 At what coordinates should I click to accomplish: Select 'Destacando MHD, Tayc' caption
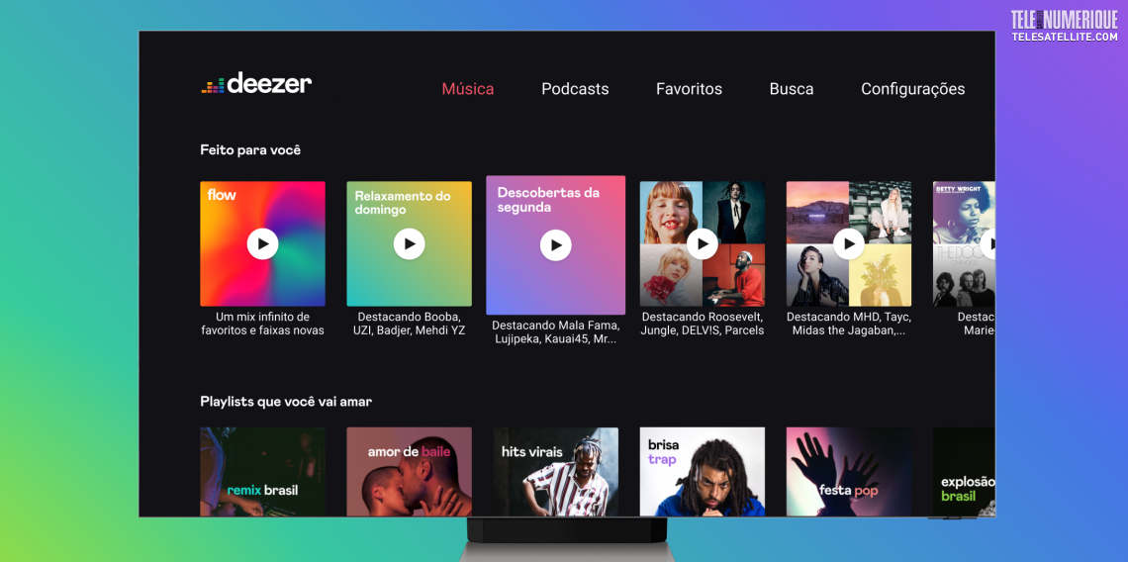click(849, 324)
